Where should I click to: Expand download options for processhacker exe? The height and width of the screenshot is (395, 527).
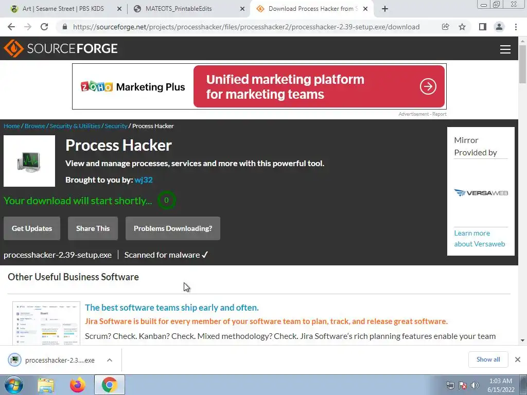pos(110,360)
